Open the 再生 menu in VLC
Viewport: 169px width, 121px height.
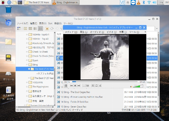point(84,32)
